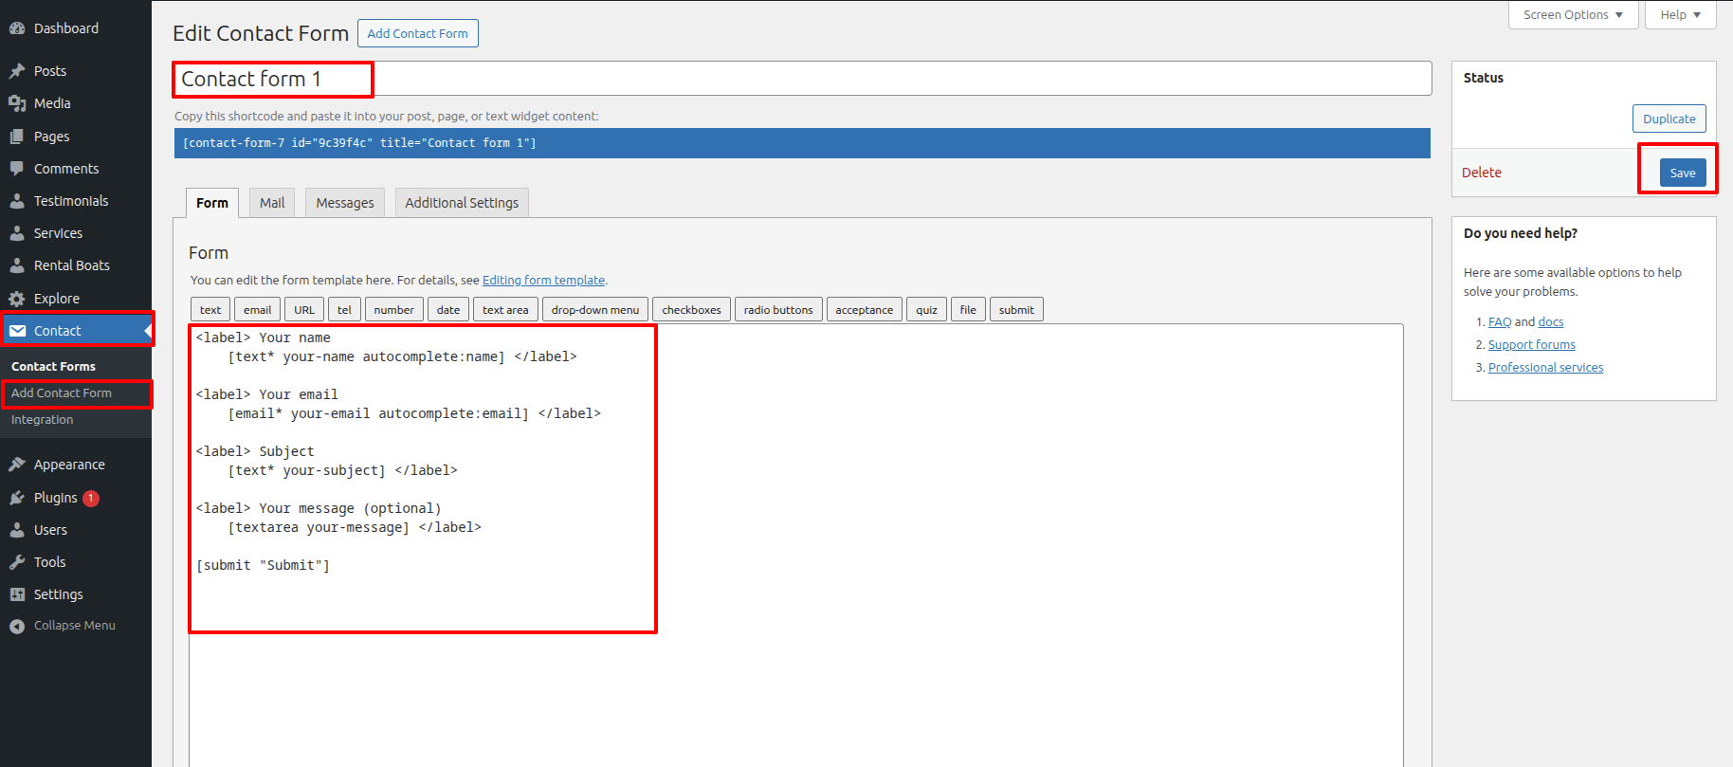Click the Dashboard icon in sidebar

(17, 28)
